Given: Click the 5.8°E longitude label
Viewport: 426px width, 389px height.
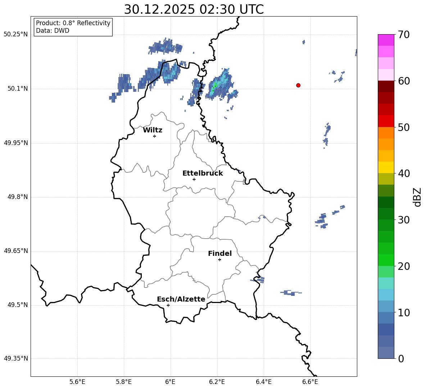Looking at the screenshot, I should pos(124,382).
